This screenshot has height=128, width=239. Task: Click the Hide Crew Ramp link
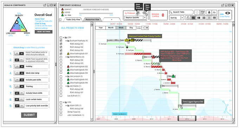pyautogui.click(x=225, y=15)
